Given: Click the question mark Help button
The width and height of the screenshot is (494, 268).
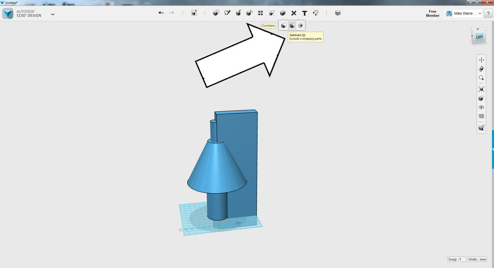Looking at the screenshot, I should (488, 13).
